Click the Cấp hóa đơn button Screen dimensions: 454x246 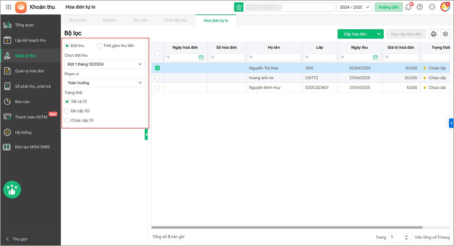[x=356, y=34]
